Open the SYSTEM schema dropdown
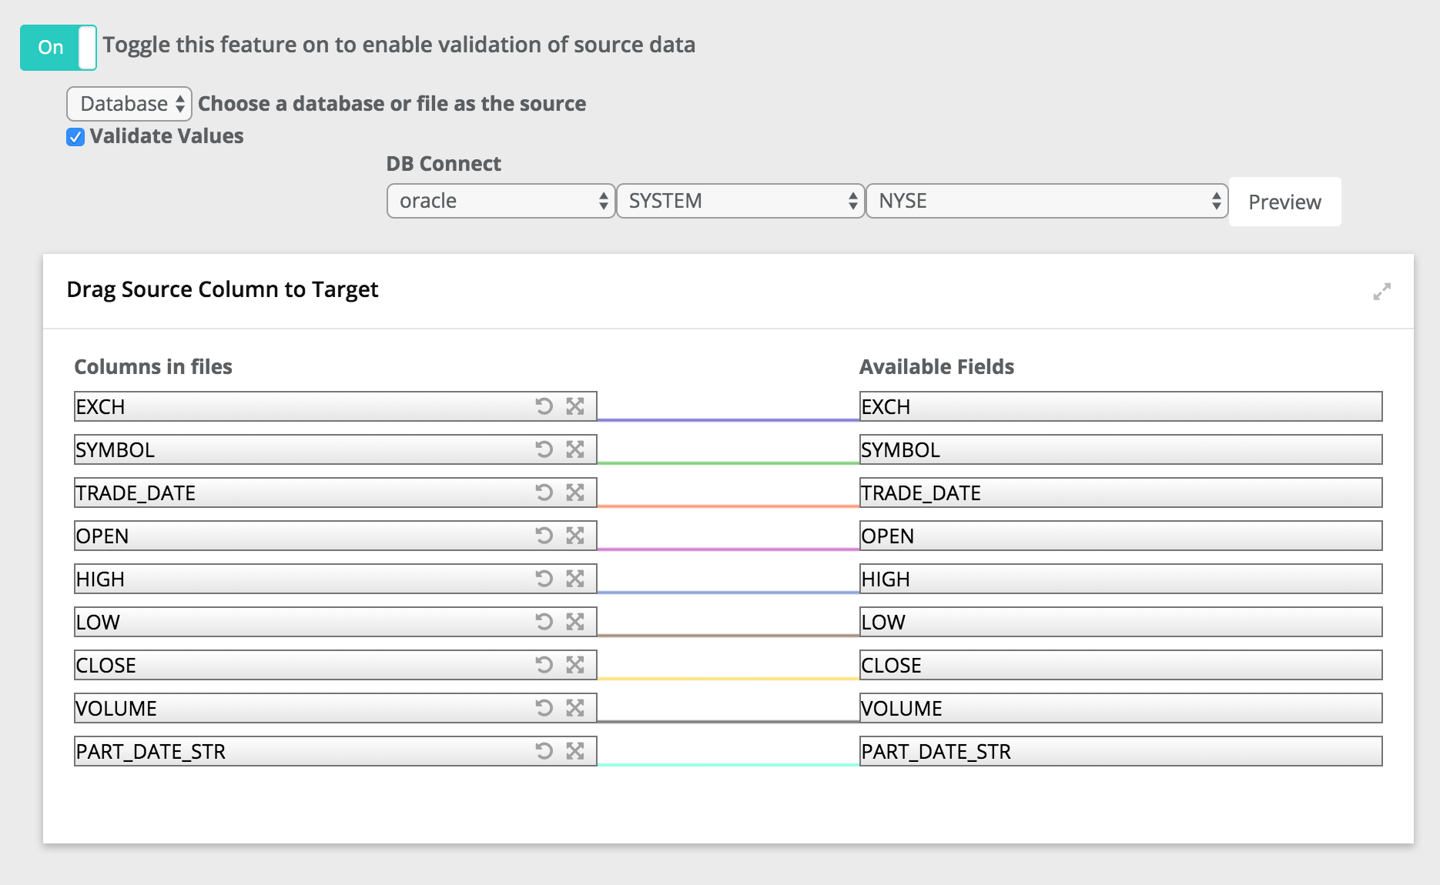 740,201
